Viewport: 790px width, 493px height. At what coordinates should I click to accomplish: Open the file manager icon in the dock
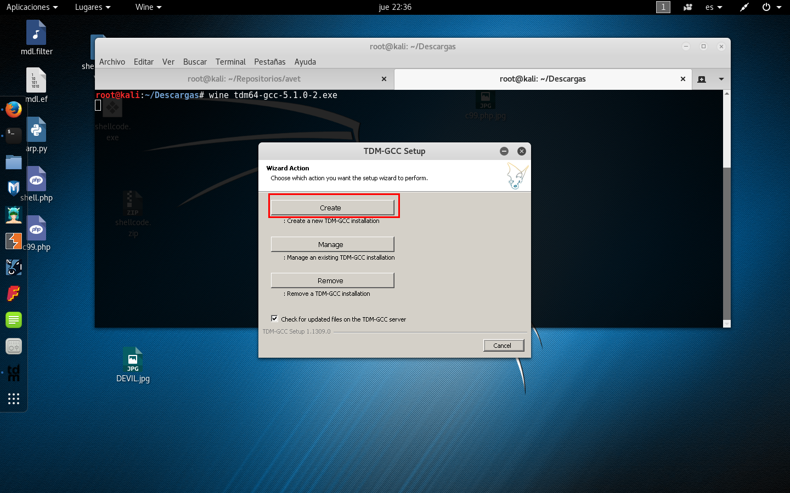(x=13, y=162)
